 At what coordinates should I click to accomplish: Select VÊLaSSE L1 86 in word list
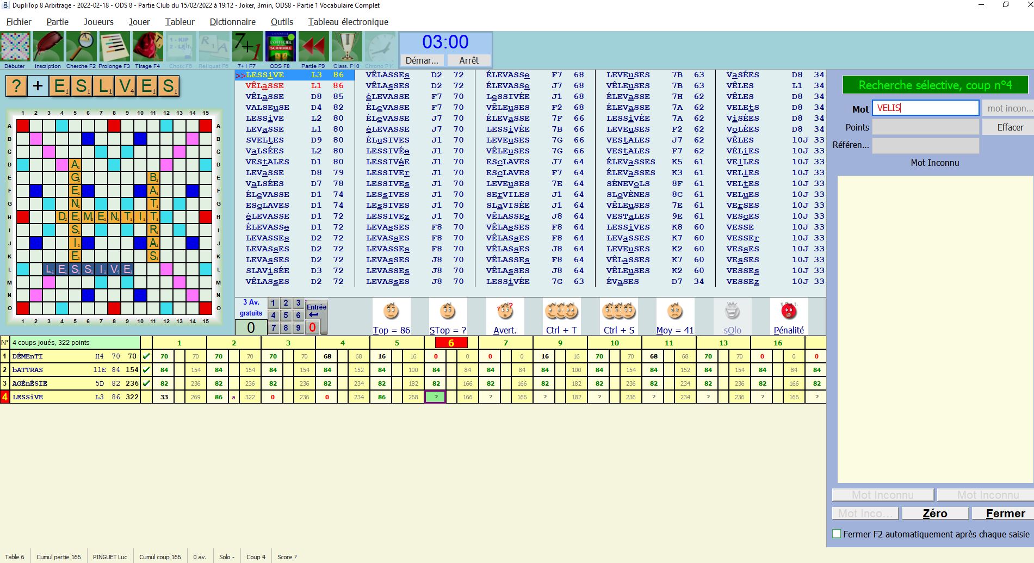294,86
